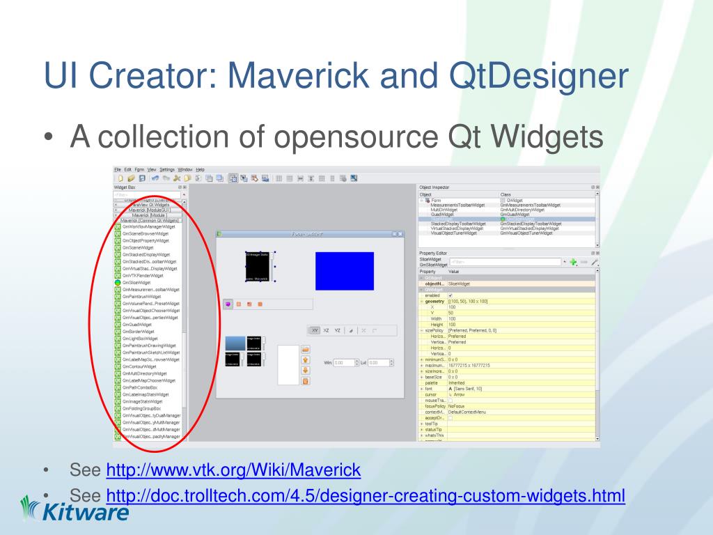Click the Cut scissors icon
The width and height of the screenshot is (713, 535).
(x=177, y=178)
